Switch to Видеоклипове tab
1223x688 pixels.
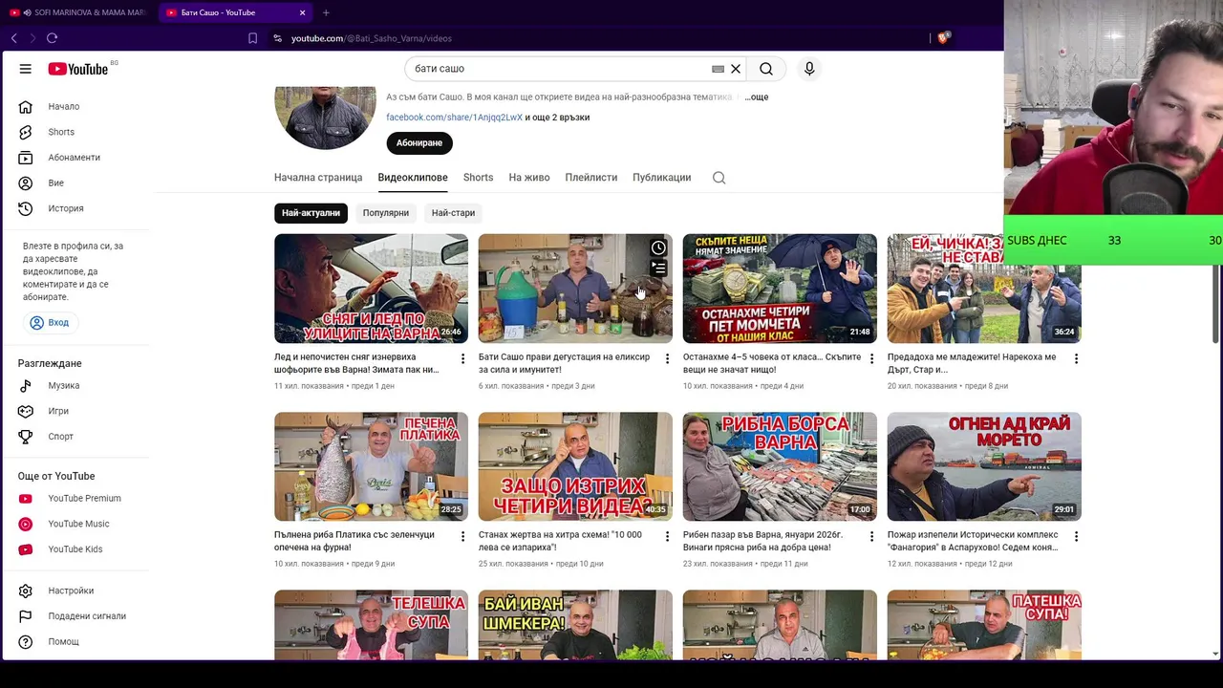coord(413,178)
